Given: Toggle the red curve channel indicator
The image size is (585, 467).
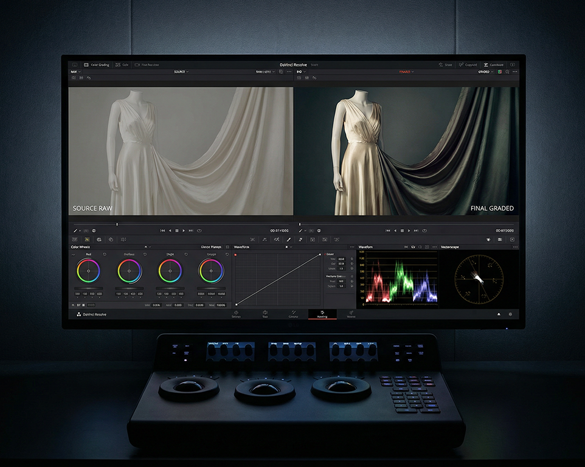Looking at the screenshot, I should coord(235,255).
